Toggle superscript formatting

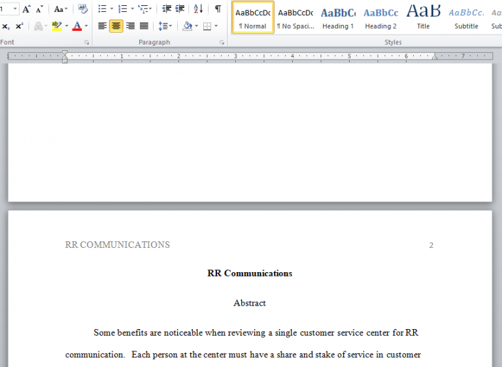click(x=20, y=26)
